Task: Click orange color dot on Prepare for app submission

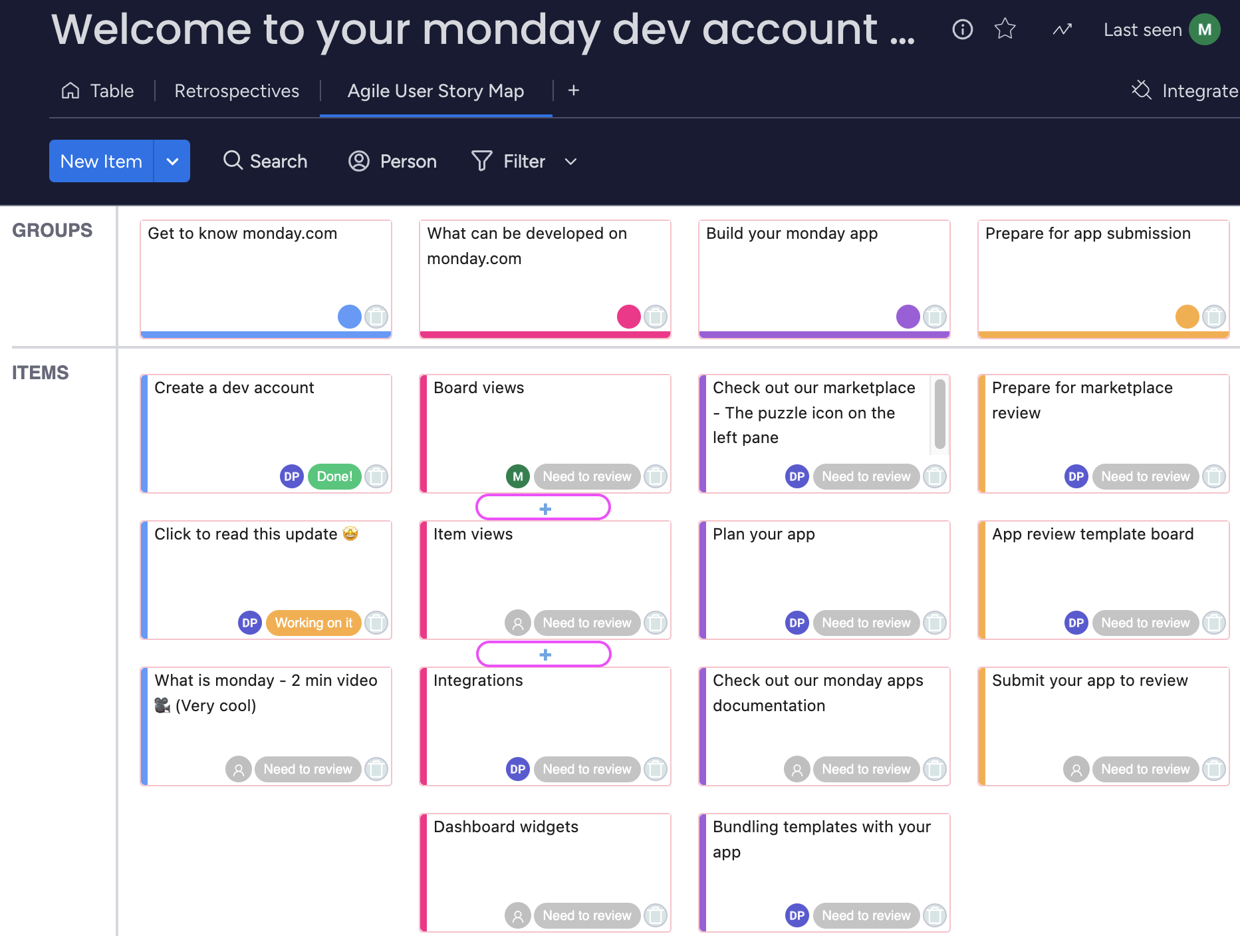Action: pyautogui.click(x=1187, y=317)
